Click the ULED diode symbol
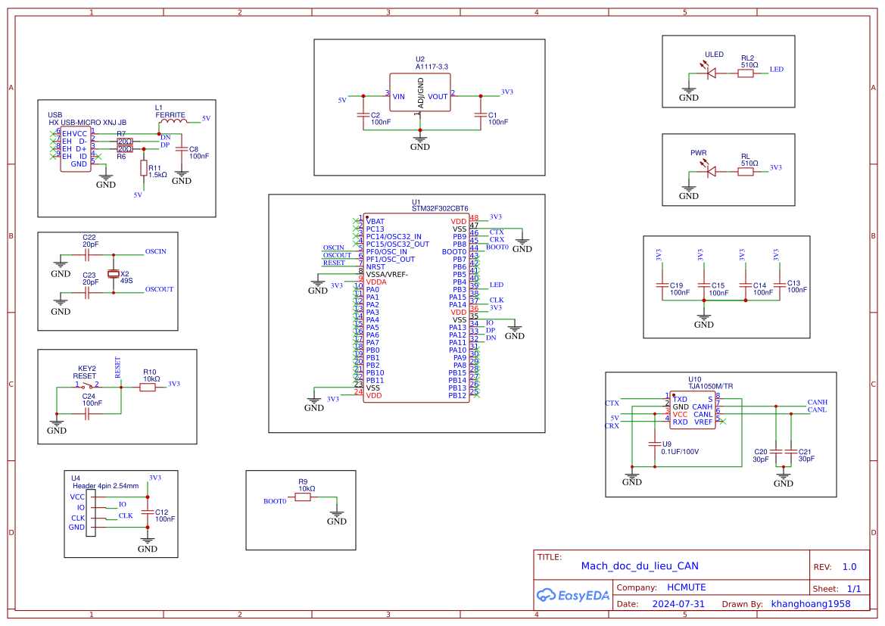 point(710,73)
